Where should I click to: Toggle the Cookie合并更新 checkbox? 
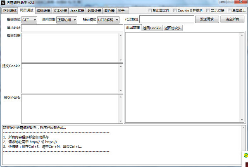175,11
